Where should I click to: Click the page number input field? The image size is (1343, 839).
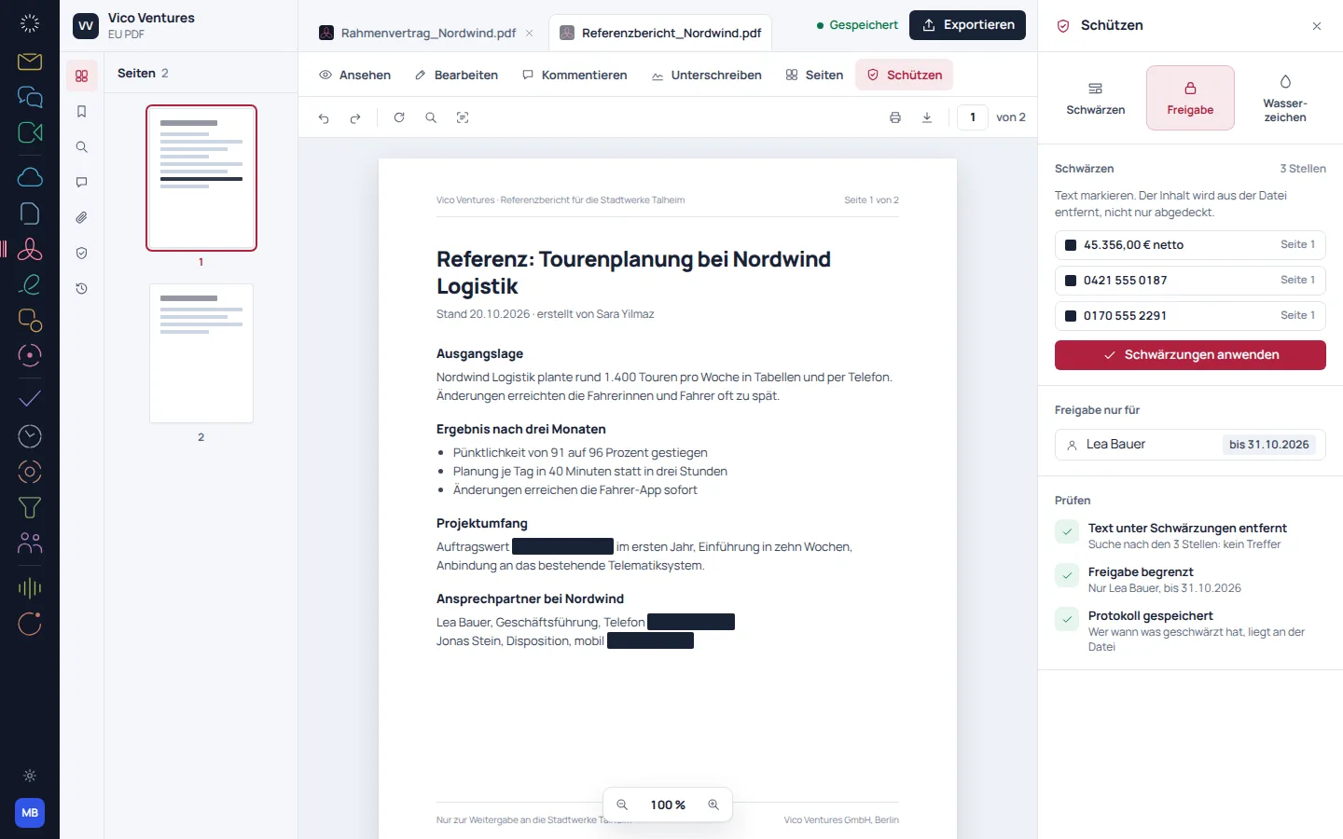[973, 117]
